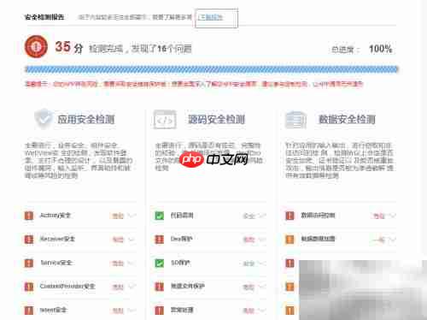Click the green check icon for SO保护

pyautogui.click(x=160, y=263)
